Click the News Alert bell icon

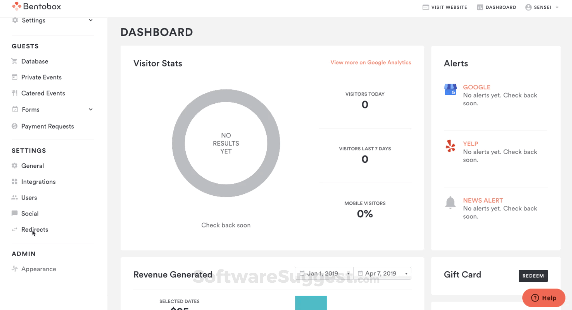pyautogui.click(x=450, y=203)
